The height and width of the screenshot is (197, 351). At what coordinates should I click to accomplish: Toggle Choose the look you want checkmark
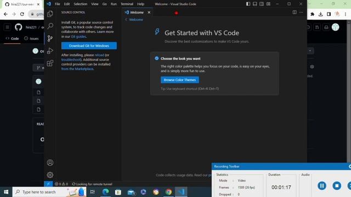point(157,59)
